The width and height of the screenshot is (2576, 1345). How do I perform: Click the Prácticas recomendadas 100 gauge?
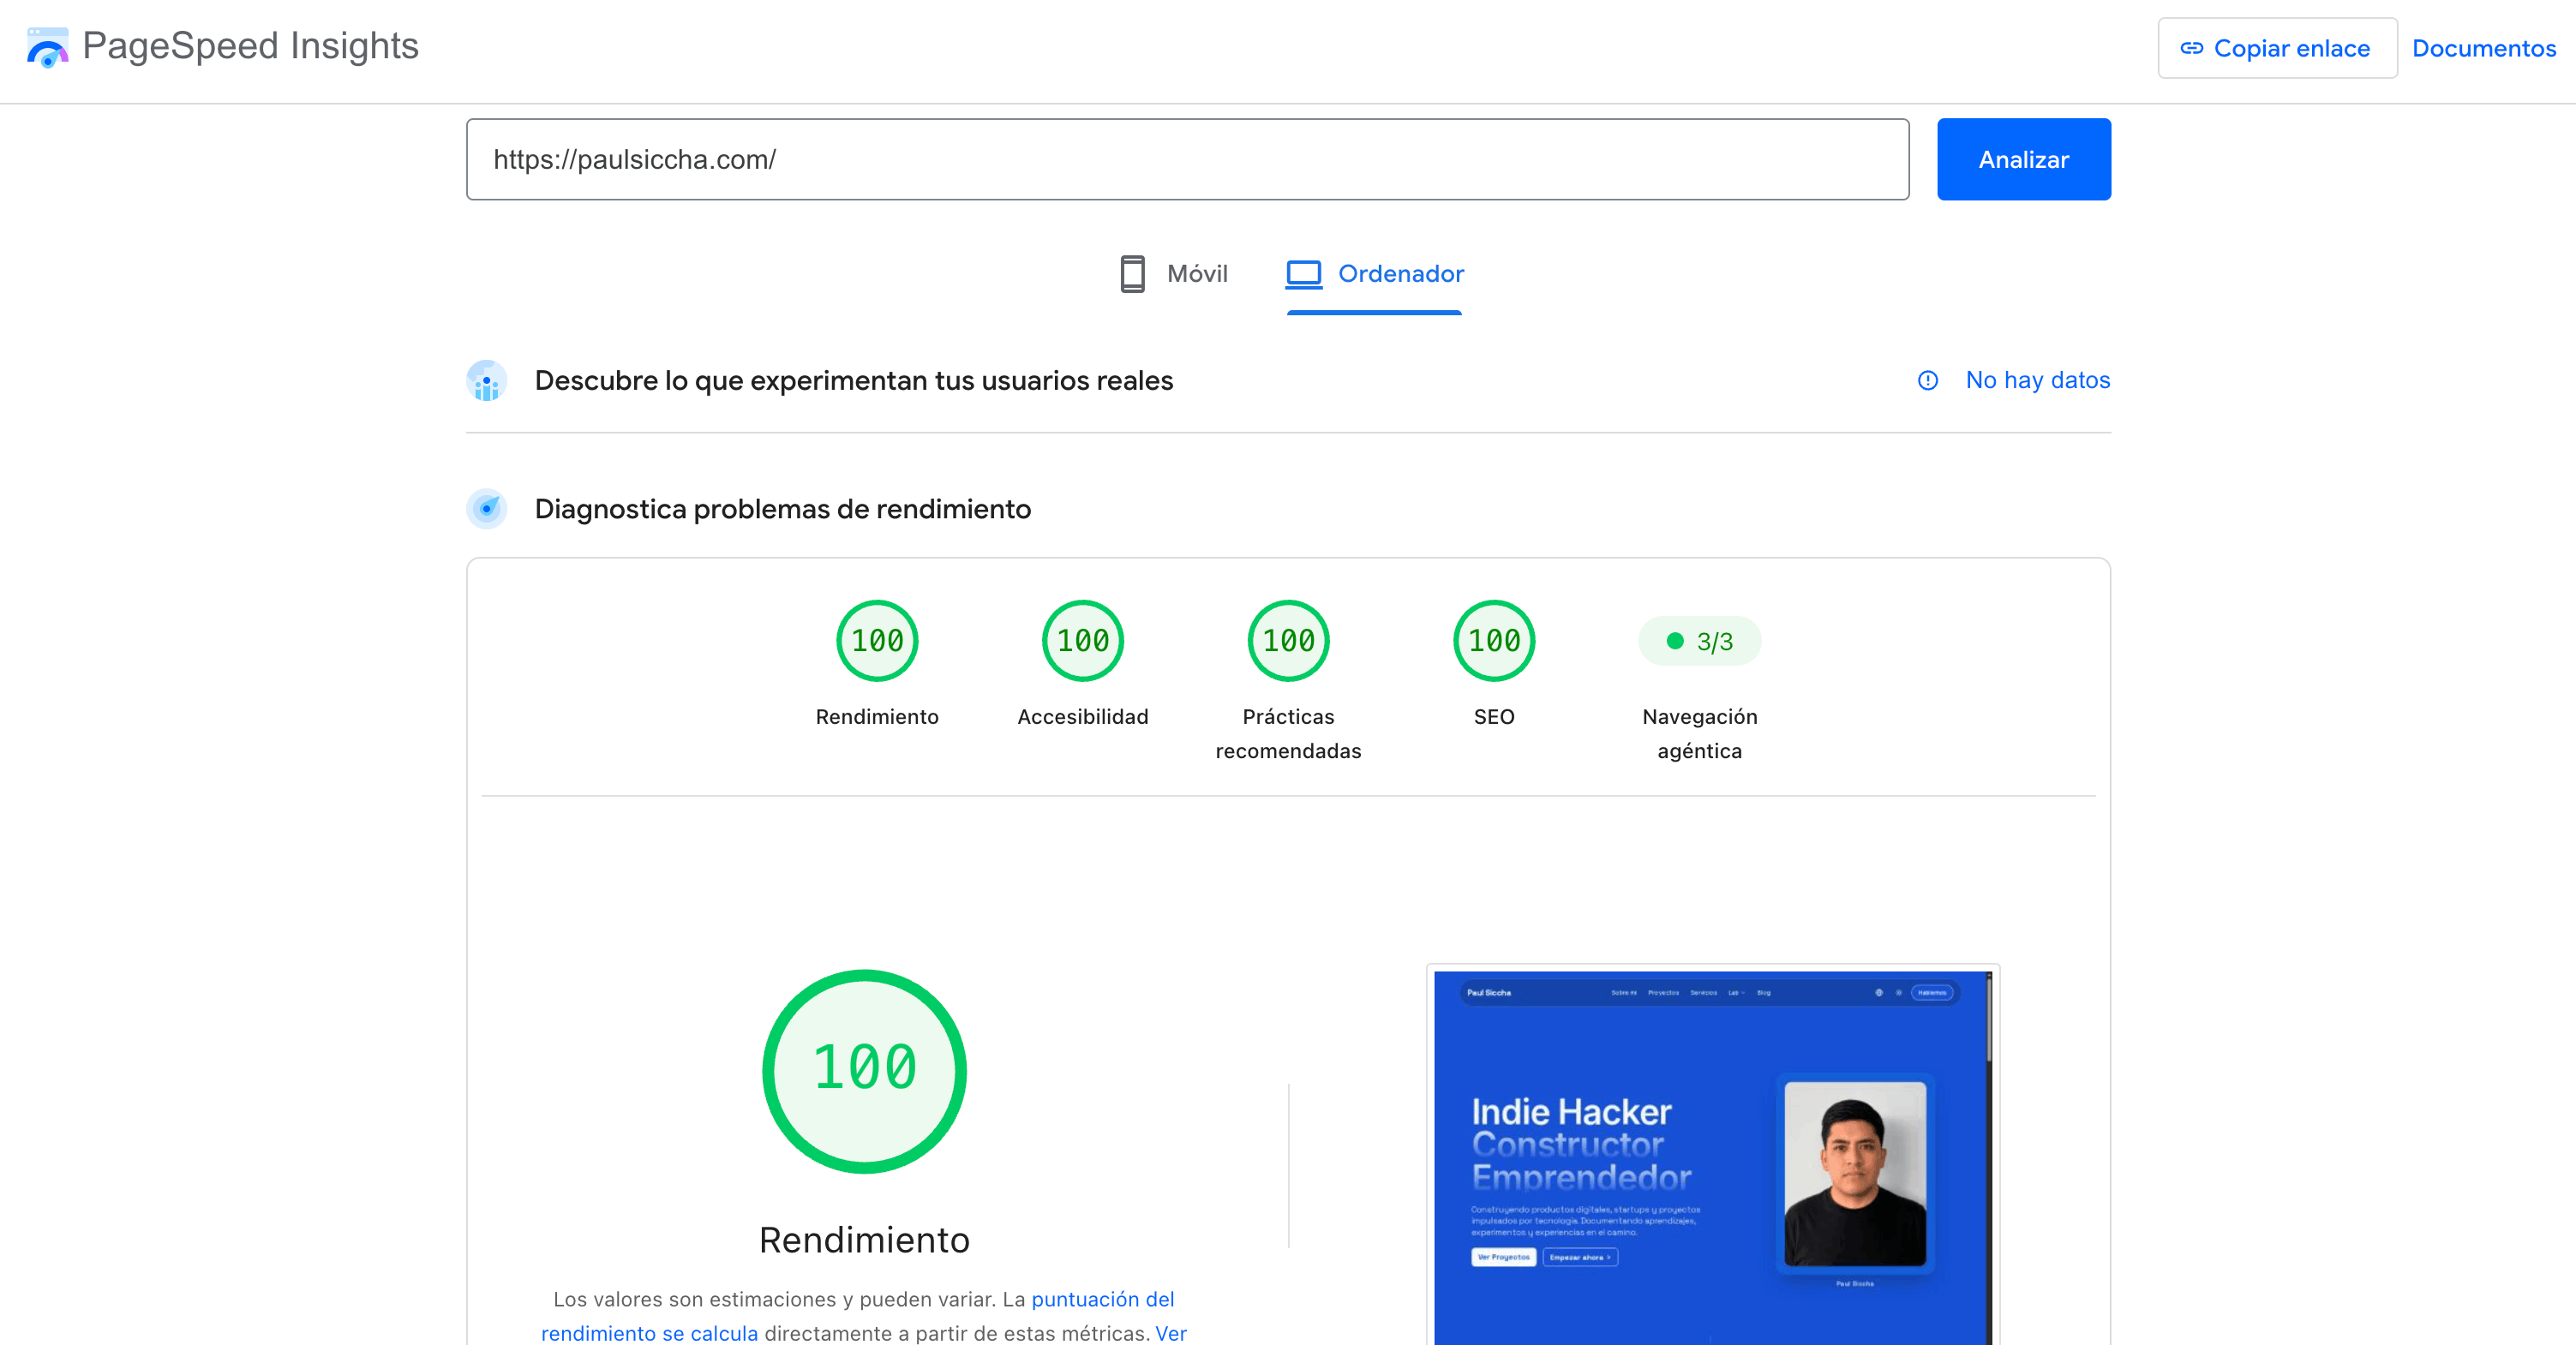[x=1288, y=640]
